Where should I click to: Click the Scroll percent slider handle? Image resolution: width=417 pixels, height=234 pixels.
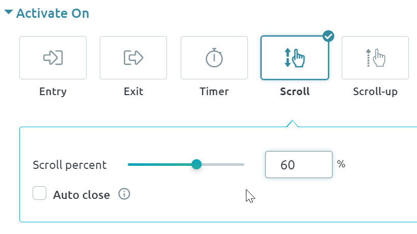pos(197,164)
